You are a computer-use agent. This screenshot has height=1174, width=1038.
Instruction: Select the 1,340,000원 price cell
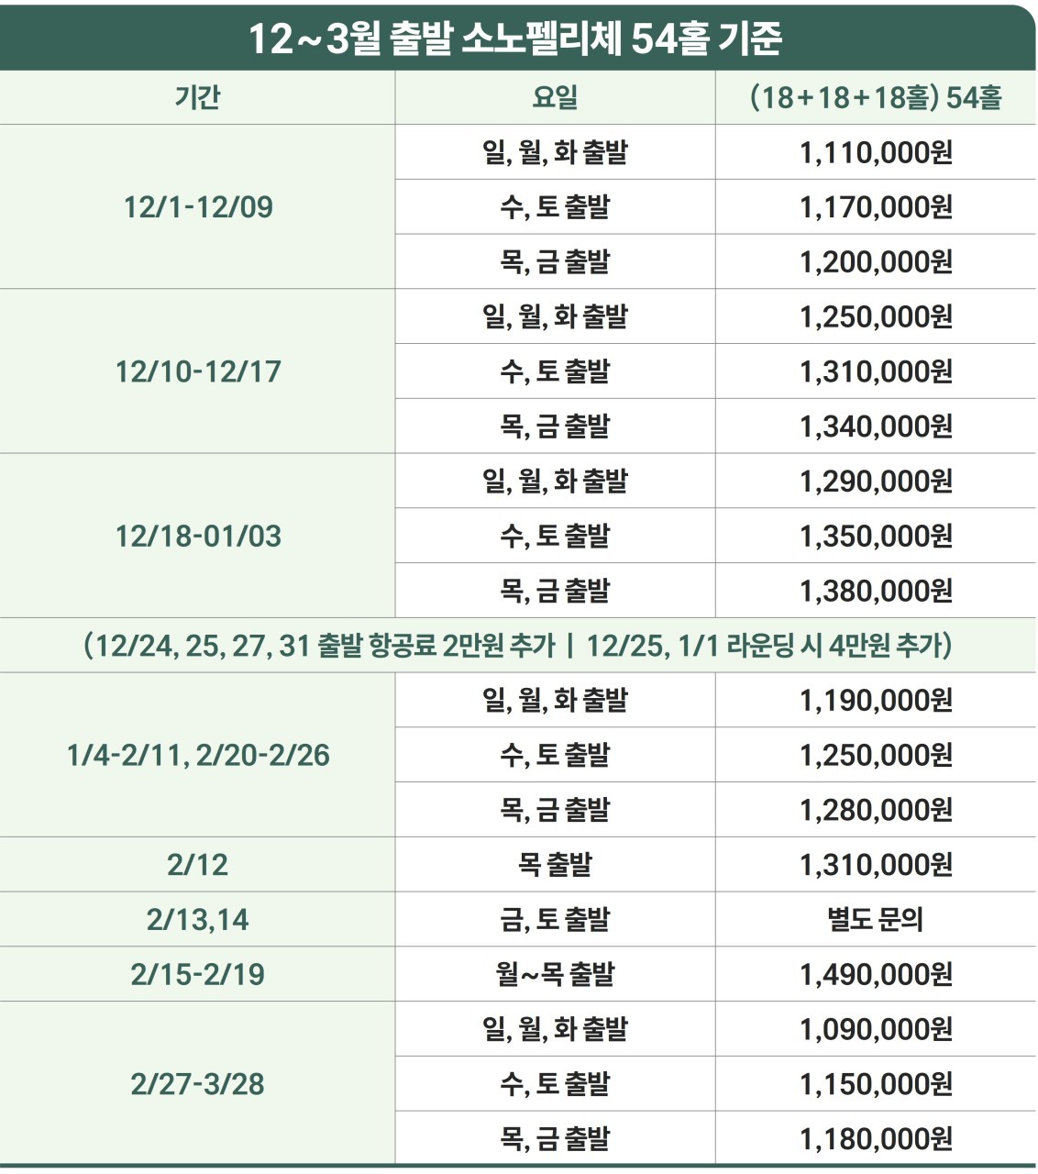coord(876,426)
